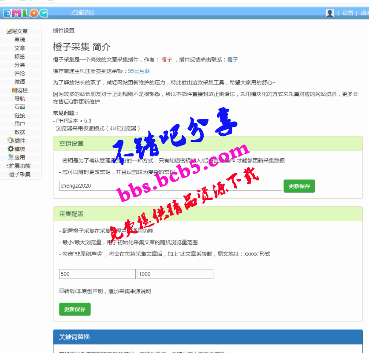The image size is (369, 353).
Task: Click the maximum views field showing 1000
Action: coord(175,274)
